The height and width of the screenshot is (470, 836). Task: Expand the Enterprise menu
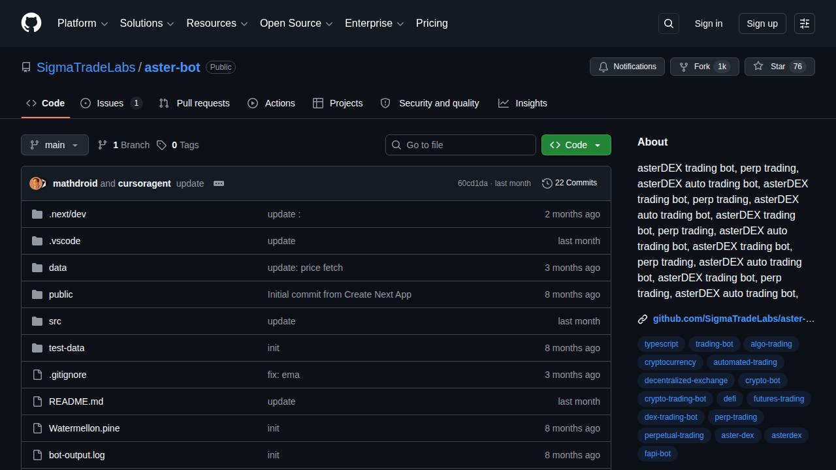(375, 23)
